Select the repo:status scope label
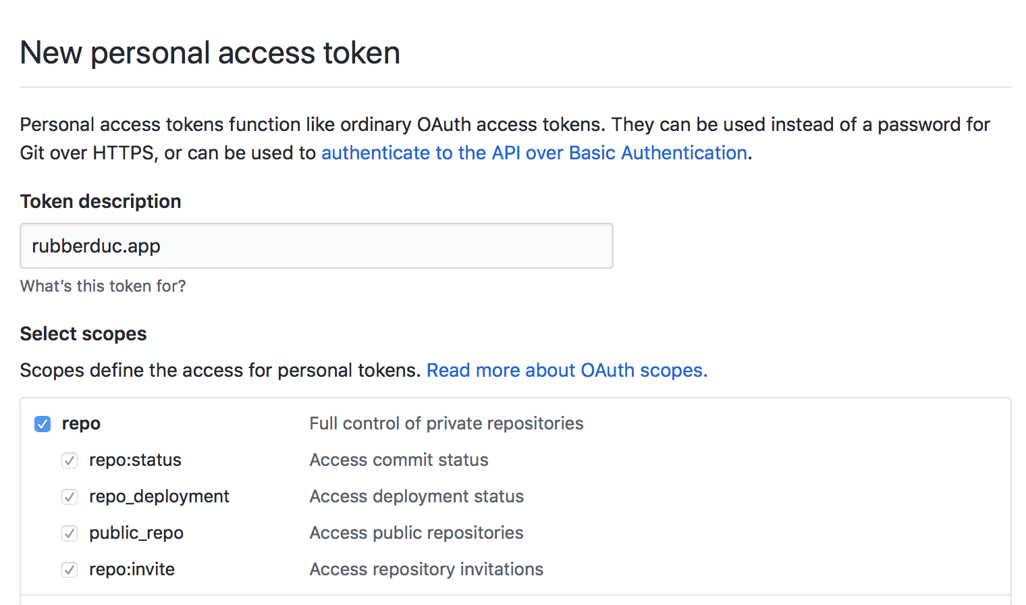 click(135, 461)
